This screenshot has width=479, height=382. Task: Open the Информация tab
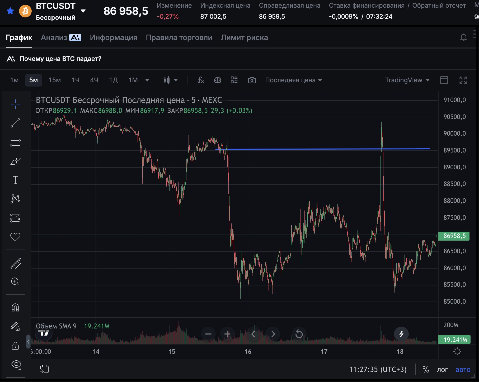114,37
